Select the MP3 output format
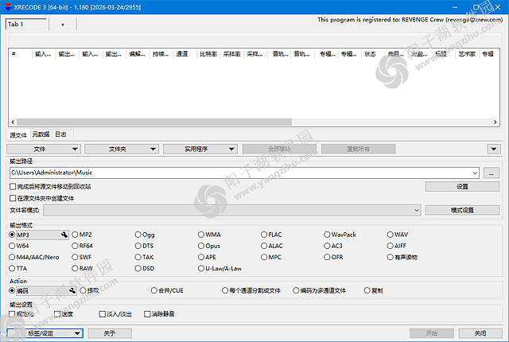509x342 pixels. [x=12, y=235]
